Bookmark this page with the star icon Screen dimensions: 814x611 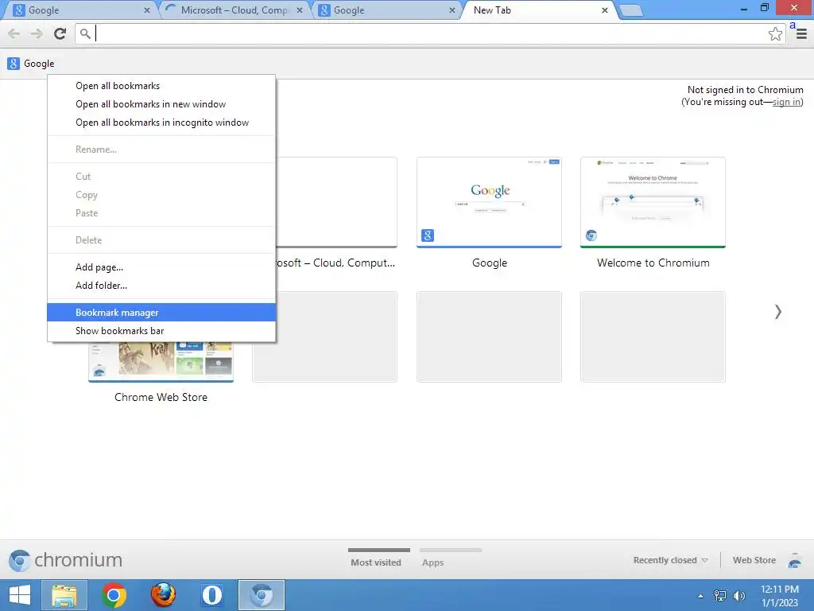775,33
